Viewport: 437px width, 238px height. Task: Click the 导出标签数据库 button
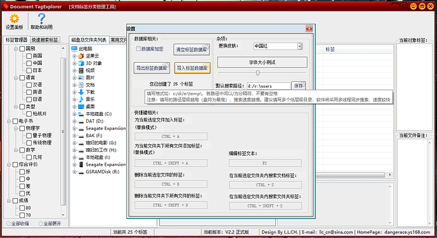tap(152, 68)
